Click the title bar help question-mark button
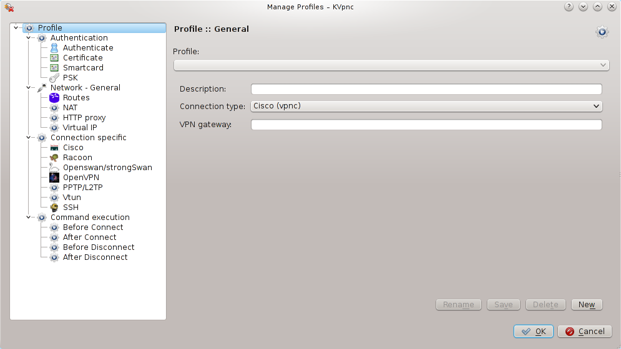Image resolution: width=621 pixels, height=349 pixels. [569, 7]
